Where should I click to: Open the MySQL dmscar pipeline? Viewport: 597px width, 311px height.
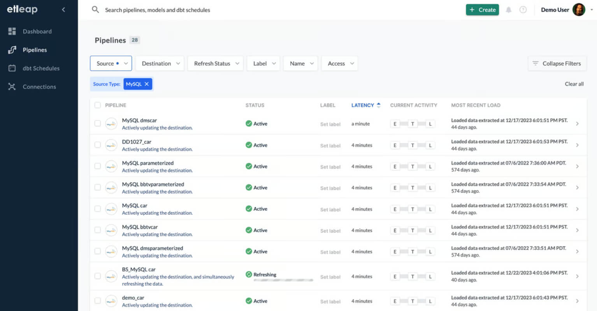[x=139, y=121]
